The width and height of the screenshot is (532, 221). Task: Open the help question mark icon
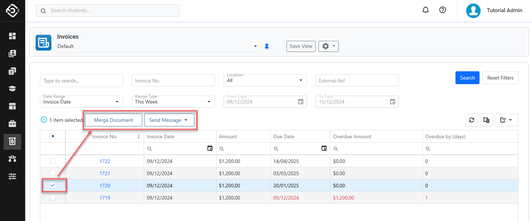click(x=442, y=10)
